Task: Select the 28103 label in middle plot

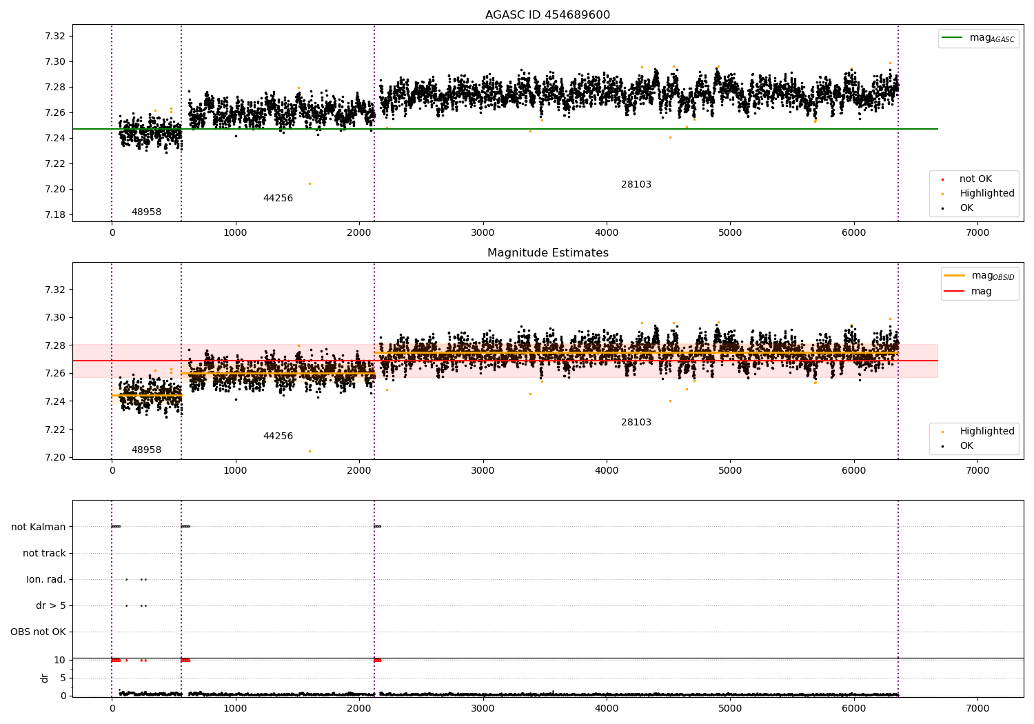Action: click(x=636, y=423)
